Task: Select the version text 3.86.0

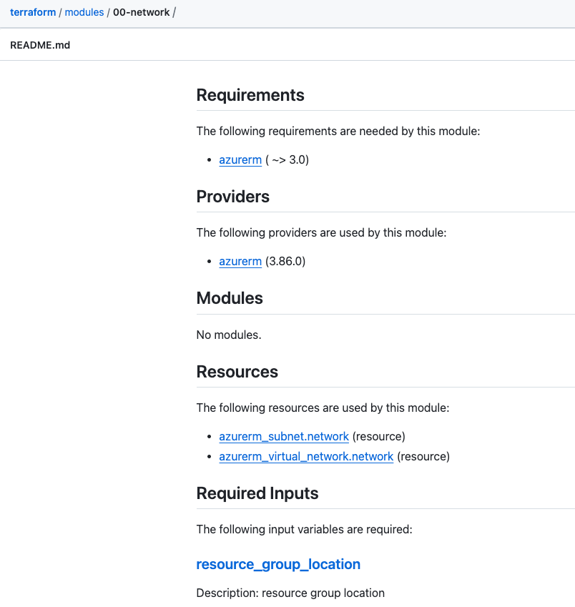Action: (285, 261)
